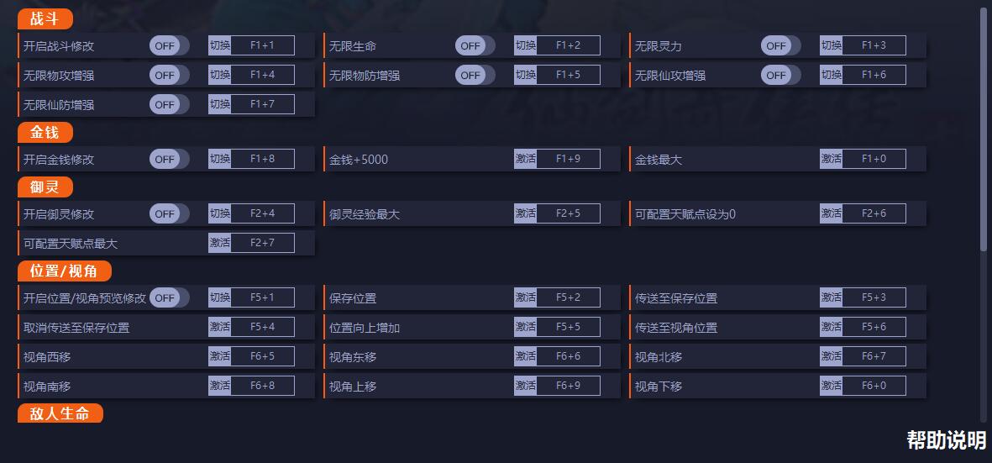Toggle 开启位置/视角预览修改 switch
Viewport: 992px width, 463px height.
click(169, 297)
